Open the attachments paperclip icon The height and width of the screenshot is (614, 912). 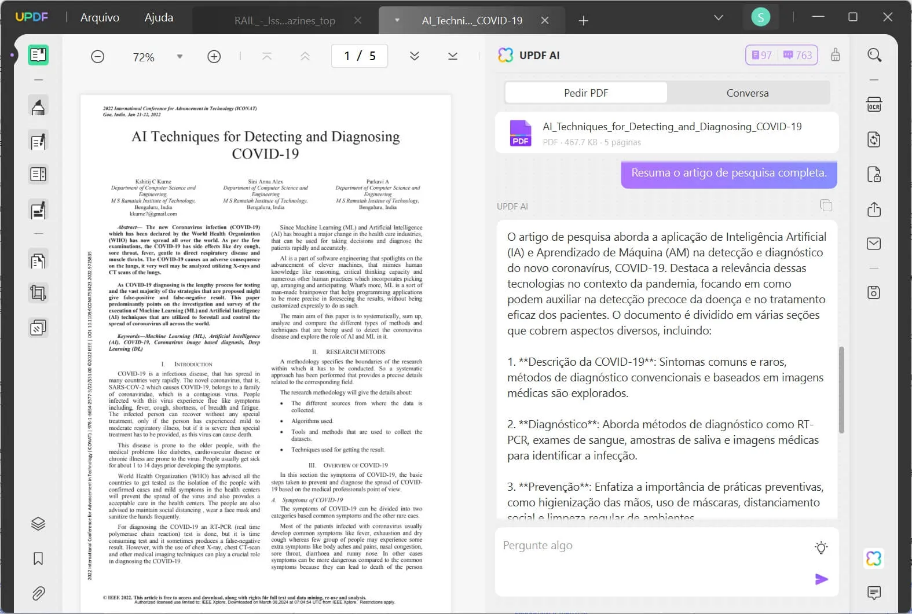click(x=38, y=593)
